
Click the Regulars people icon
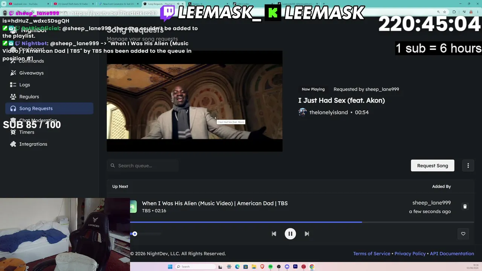[x=13, y=97]
